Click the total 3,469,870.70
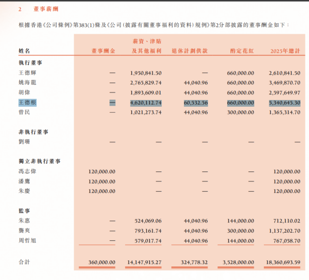This screenshot has width=309, height=280. (284, 83)
